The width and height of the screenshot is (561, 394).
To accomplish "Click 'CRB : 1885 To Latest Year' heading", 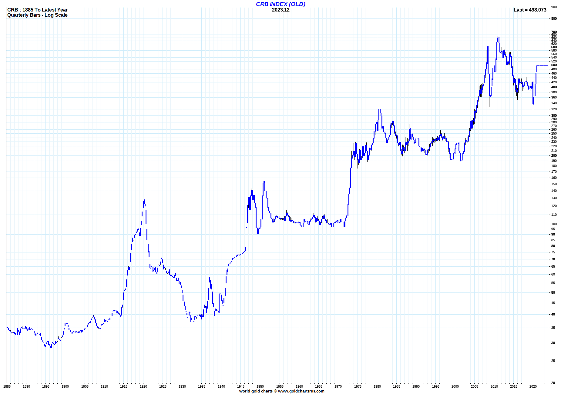I will point(37,10).
